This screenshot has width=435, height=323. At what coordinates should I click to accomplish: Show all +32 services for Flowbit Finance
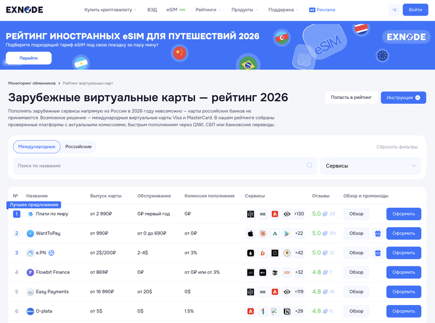click(x=299, y=272)
